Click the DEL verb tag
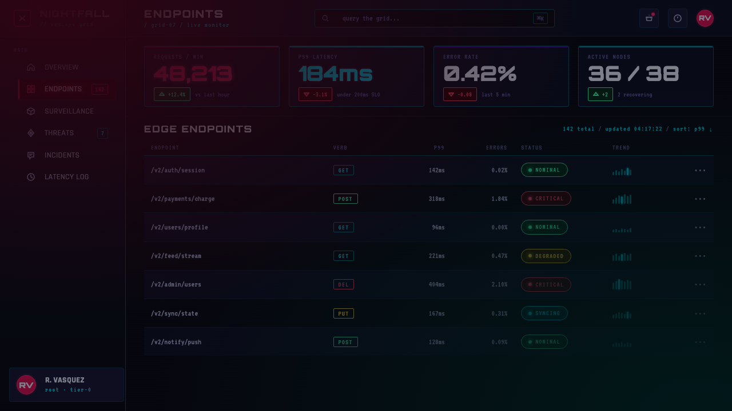Image resolution: width=732 pixels, height=411 pixels. (344, 284)
